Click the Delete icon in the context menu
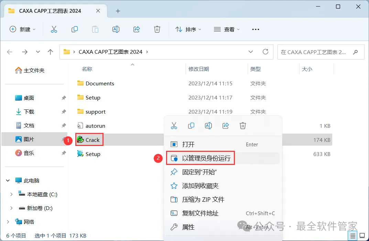Image resolution: width=369 pixels, height=241 pixels. (x=243, y=126)
